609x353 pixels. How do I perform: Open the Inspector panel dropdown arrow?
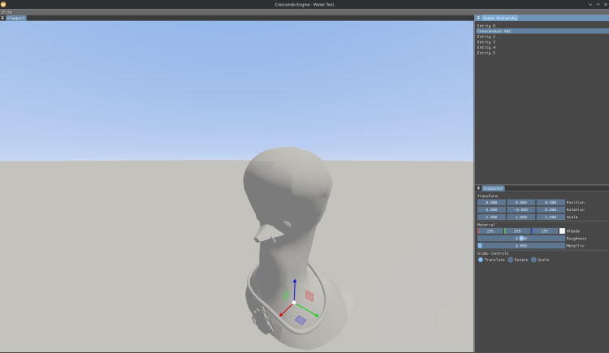pos(478,188)
